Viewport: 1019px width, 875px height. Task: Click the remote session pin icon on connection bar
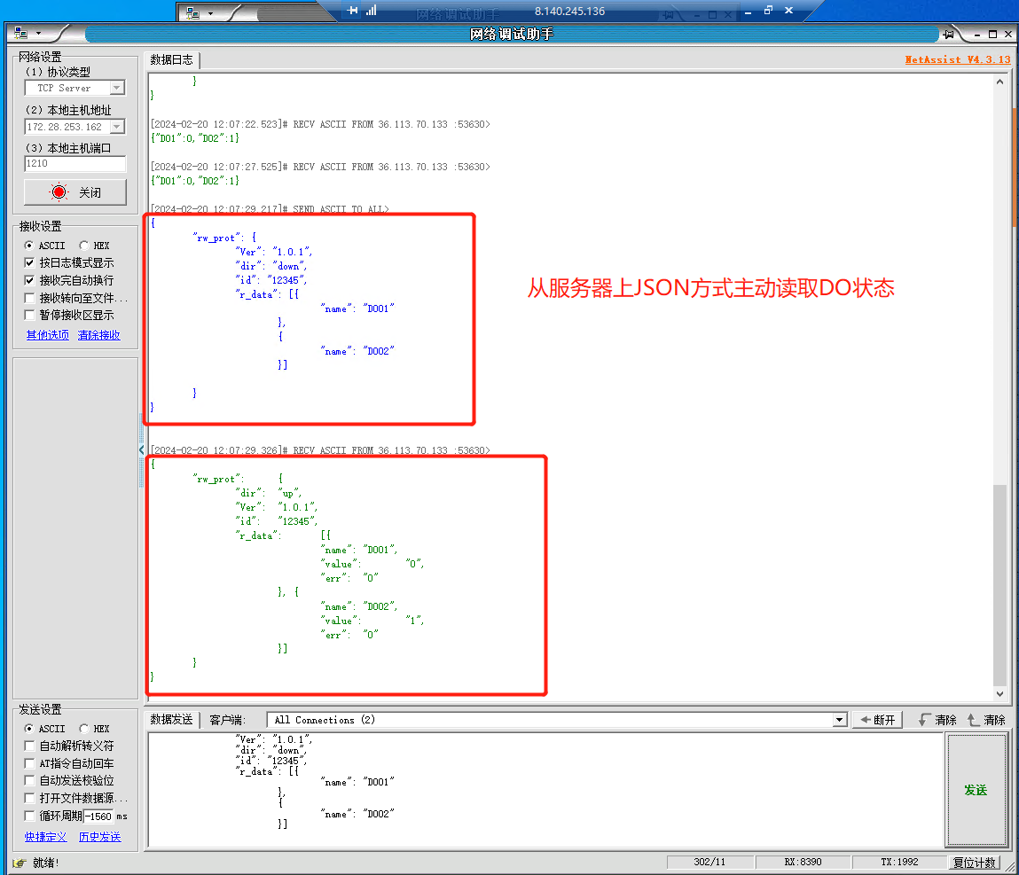click(x=353, y=12)
